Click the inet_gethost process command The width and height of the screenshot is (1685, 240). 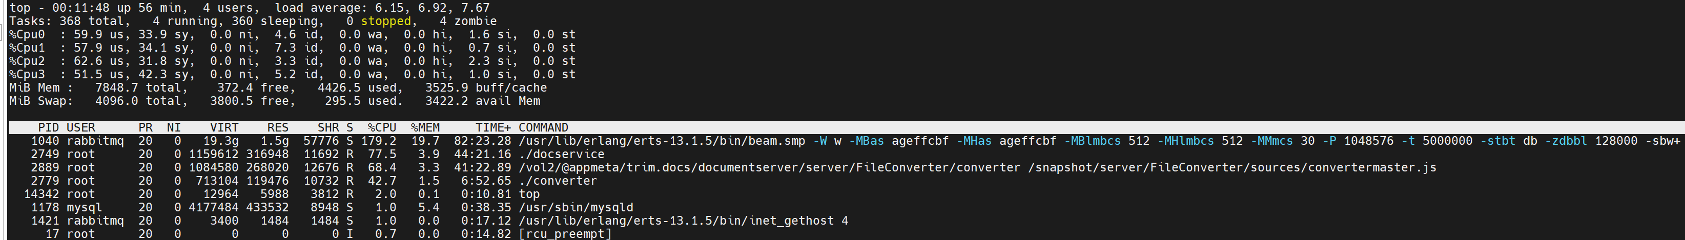coord(683,221)
